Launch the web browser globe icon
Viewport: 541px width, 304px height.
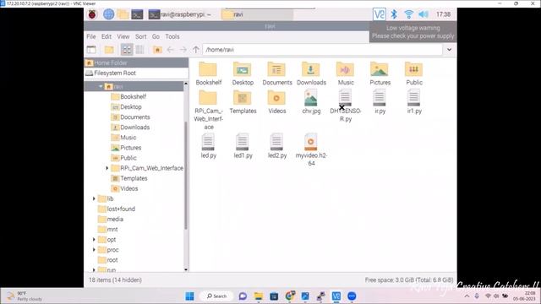(109, 14)
